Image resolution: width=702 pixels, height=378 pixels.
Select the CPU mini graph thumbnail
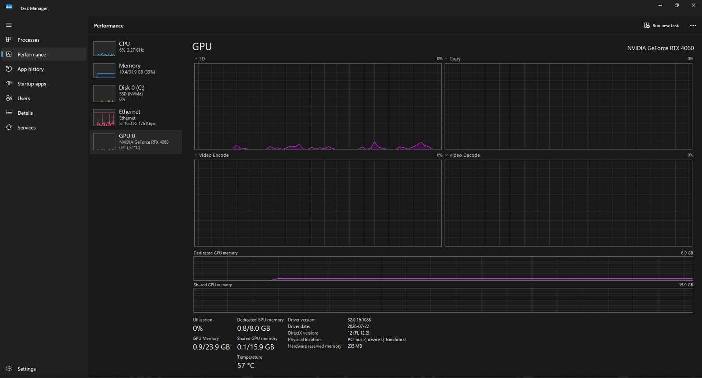coord(104,49)
